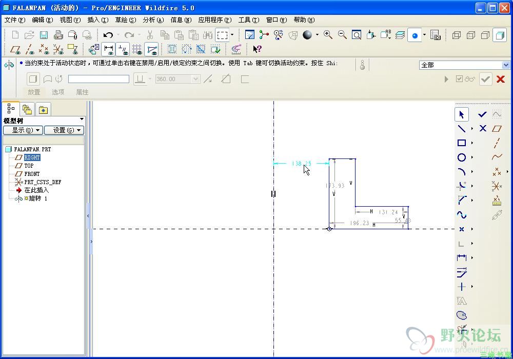
Task: Quit sketch with the blue X
Action: 483,128
